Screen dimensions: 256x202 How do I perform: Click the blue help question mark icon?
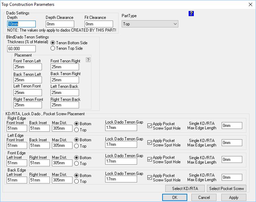191,13
